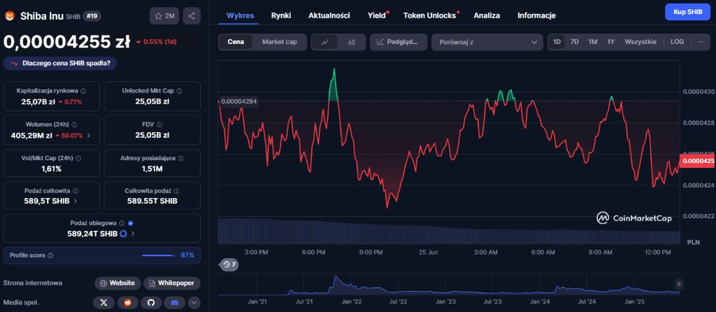
Task: Click the Shiba Inu coin logo
Action: coord(10,16)
